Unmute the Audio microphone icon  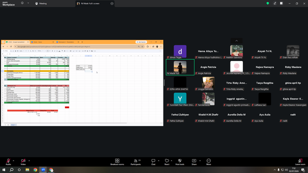click(8, 161)
